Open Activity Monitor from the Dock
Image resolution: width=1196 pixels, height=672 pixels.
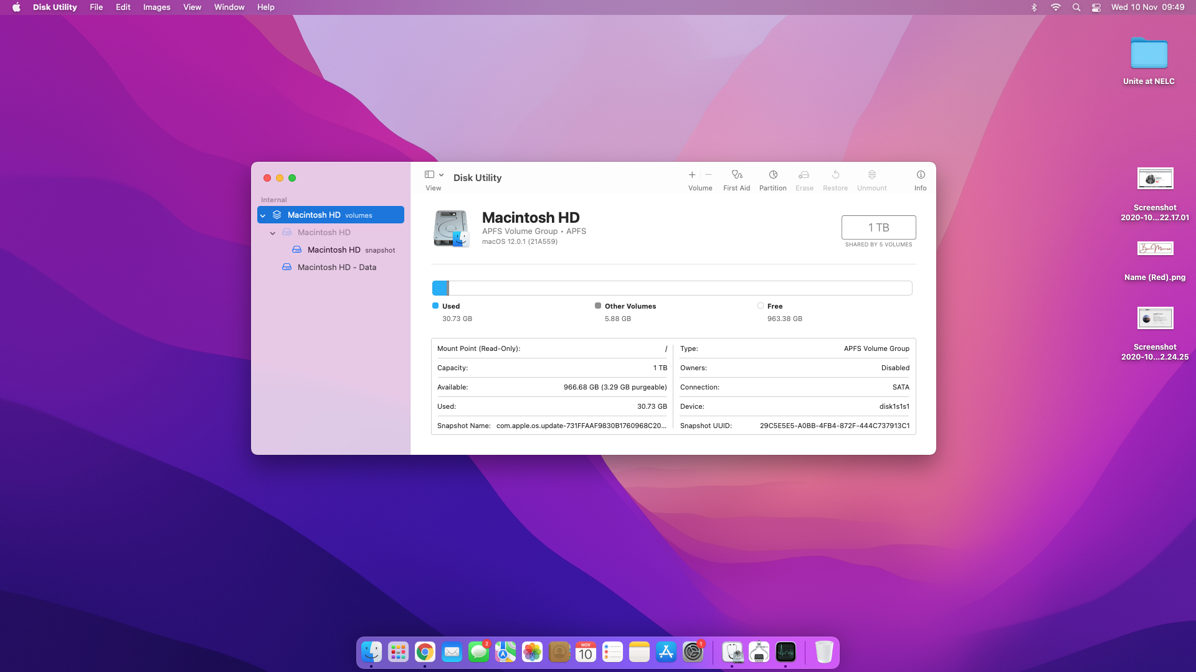[x=785, y=652]
